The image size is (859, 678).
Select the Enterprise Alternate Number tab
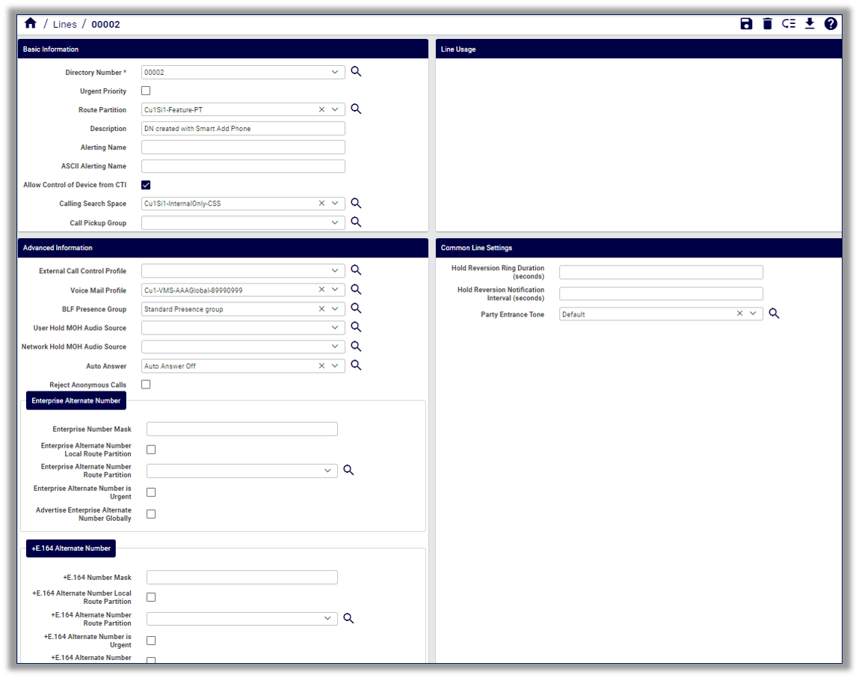[76, 400]
